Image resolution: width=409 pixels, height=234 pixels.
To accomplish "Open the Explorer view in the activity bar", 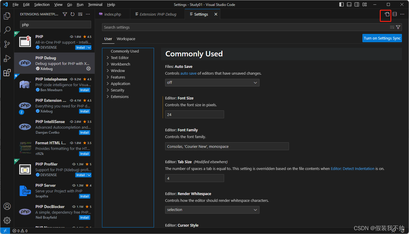I will coord(7,16).
